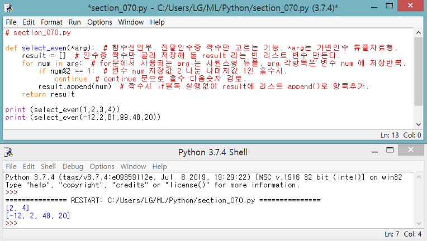Viewport: 427px width, 241px height.
Task: Open the editor's Options menu
Action: (x=99, y=22)
